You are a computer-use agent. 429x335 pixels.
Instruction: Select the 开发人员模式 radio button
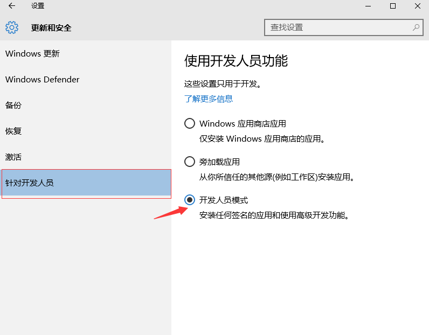point(190,200)
